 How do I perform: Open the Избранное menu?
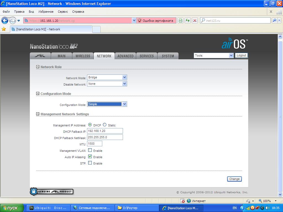point(46,12)
